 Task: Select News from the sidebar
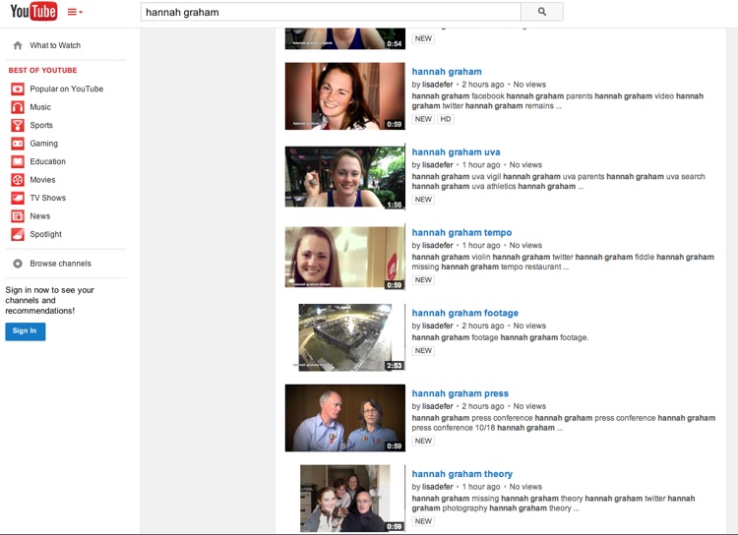click(x=39, y=216)
